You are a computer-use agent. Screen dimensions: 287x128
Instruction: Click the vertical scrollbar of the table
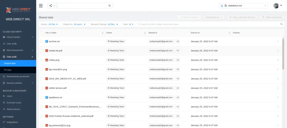point(283,54)
